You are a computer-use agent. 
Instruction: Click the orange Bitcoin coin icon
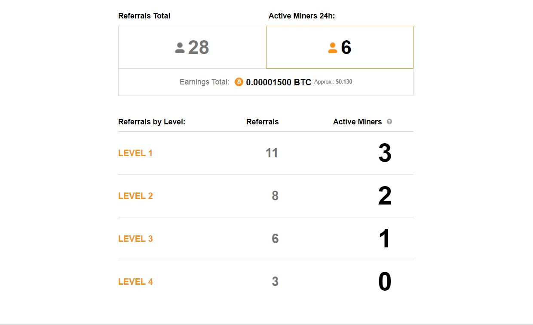[x=239, y=82]
